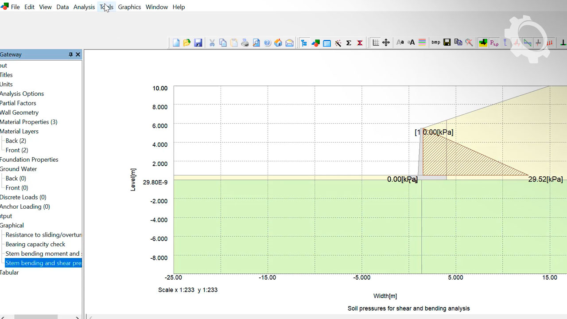Open the Graphics menu
The width and height of the screenshot is (567, 319).
[129, 7]
